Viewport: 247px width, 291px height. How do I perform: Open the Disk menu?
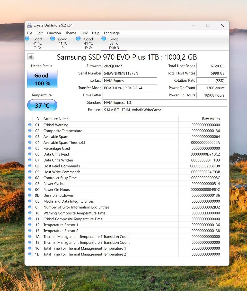click(x=84, y=33)
